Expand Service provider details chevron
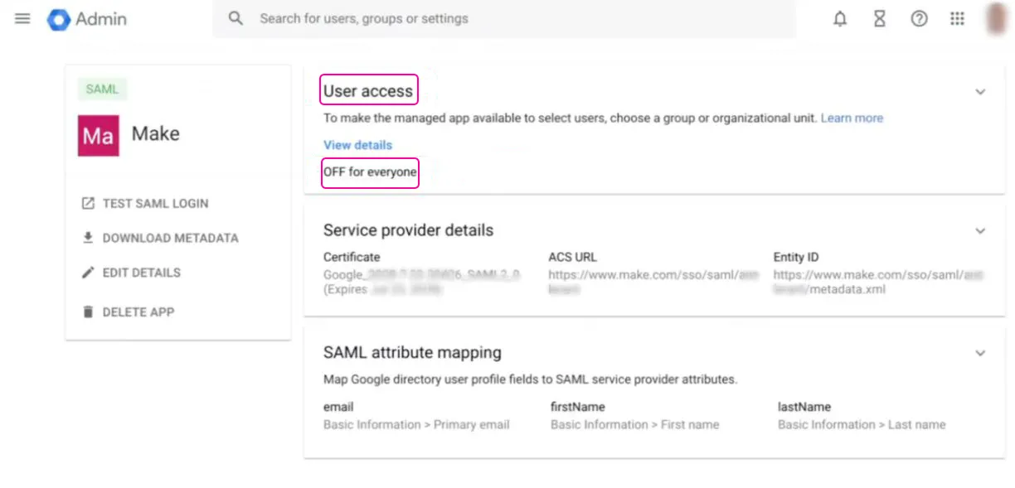The width and height of the screenshot is (1015, 488). [x=980, y=231]
